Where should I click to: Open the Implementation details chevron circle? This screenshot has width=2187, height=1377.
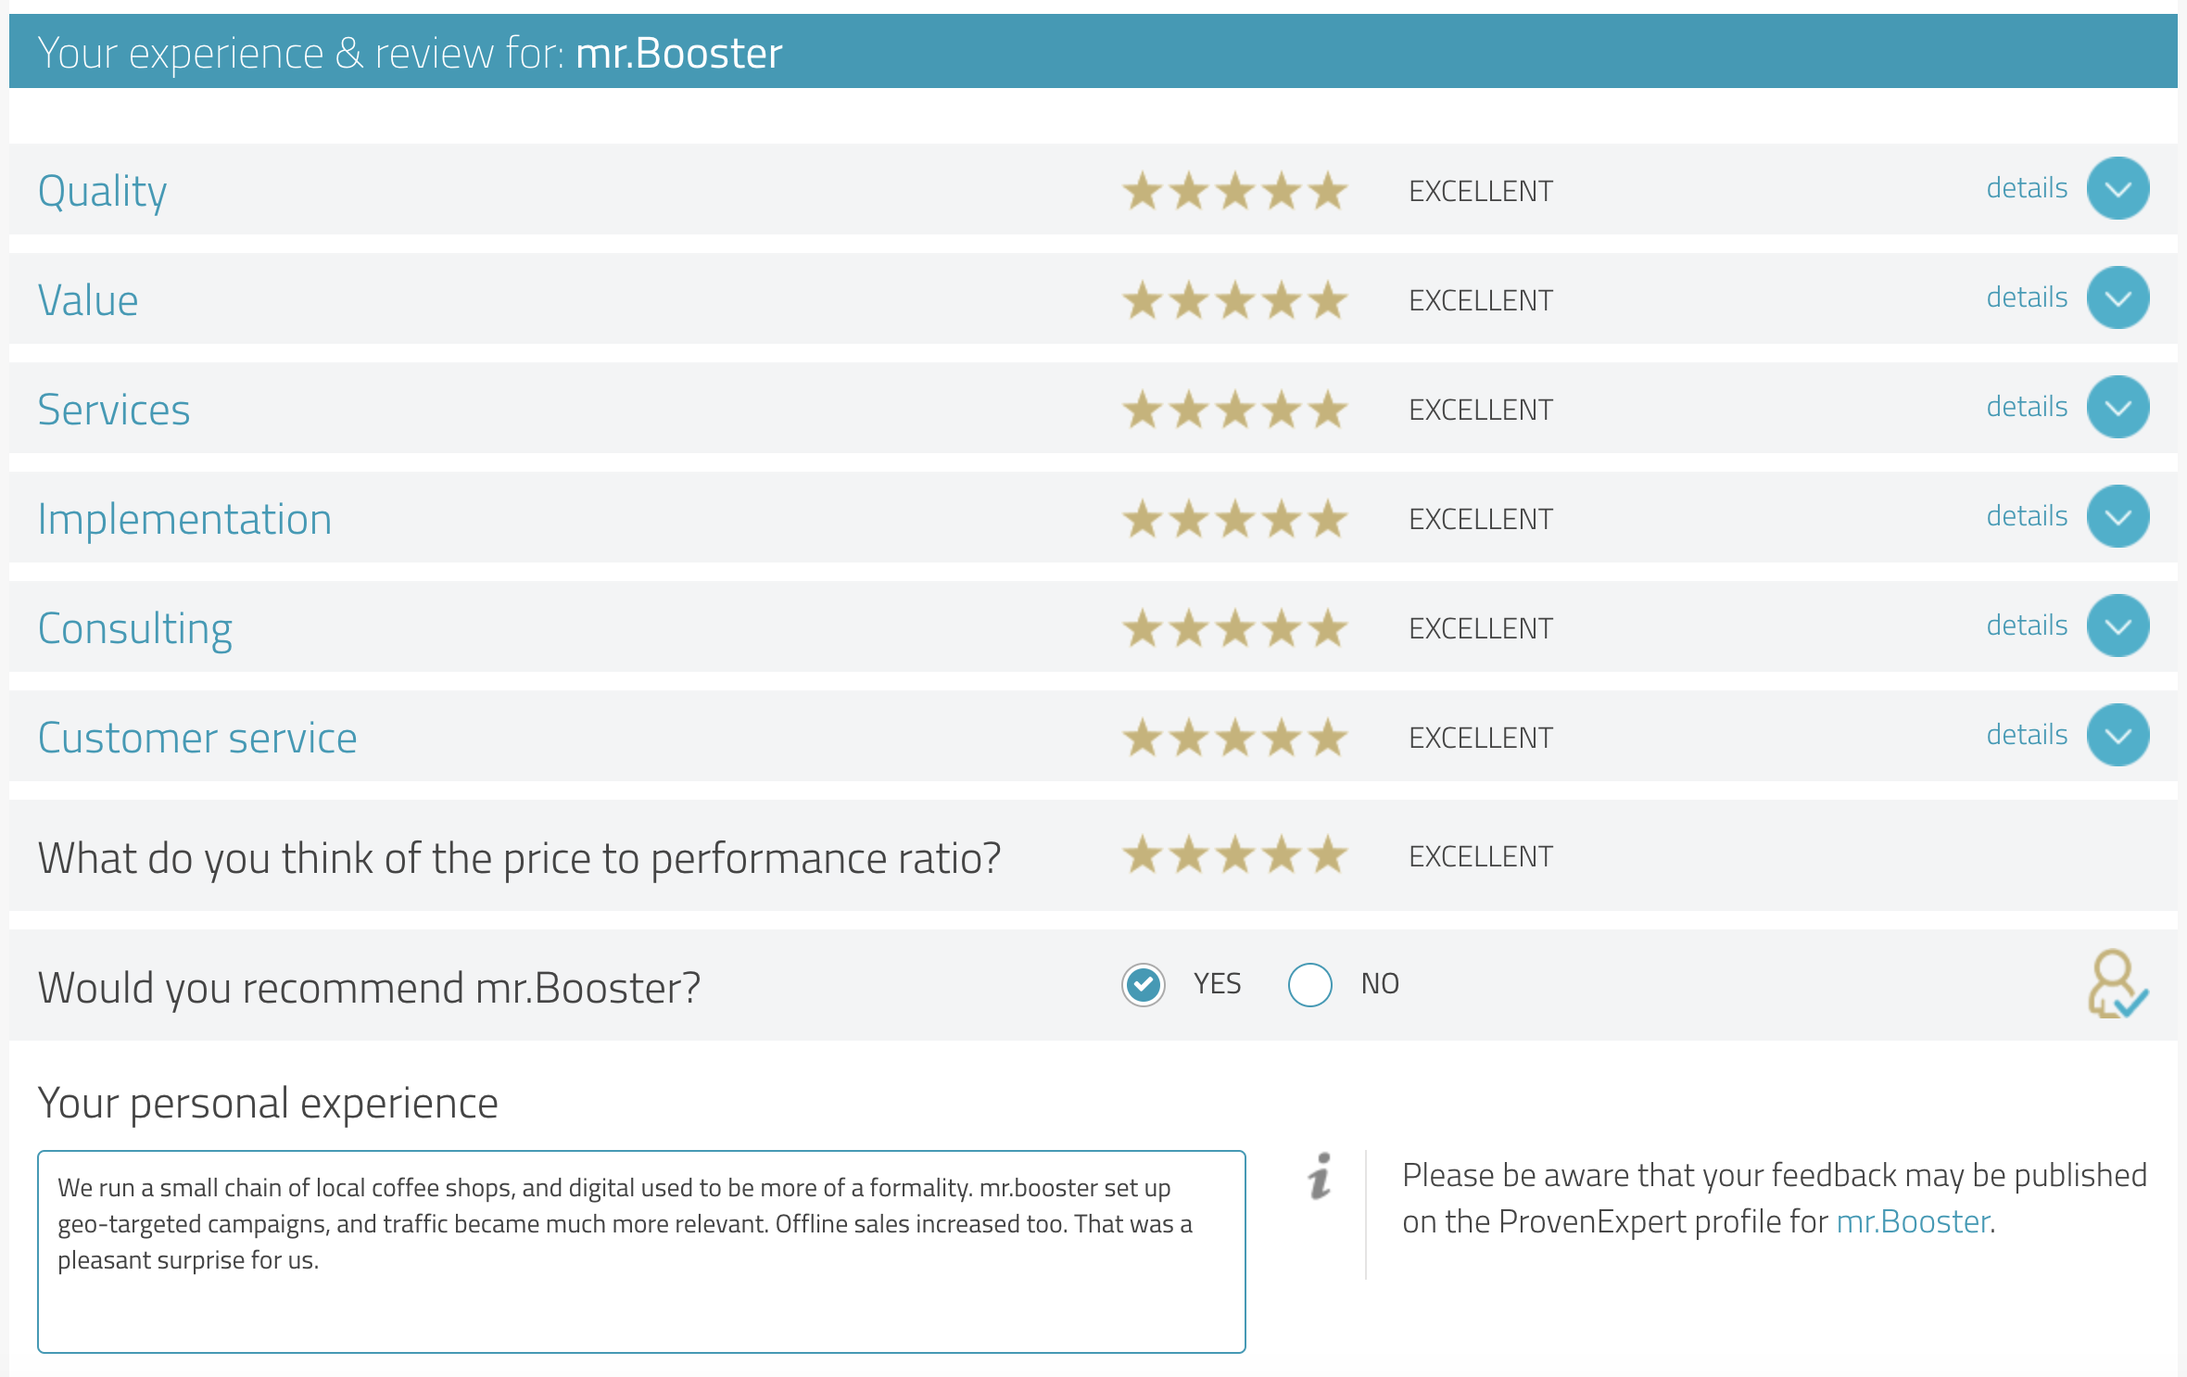coord(2117,517)
